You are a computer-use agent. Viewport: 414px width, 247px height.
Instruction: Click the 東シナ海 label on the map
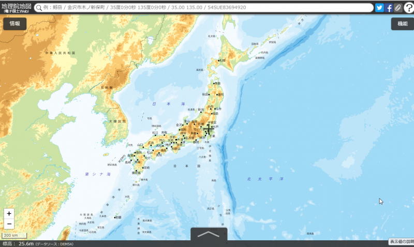[x=98, y=175]
